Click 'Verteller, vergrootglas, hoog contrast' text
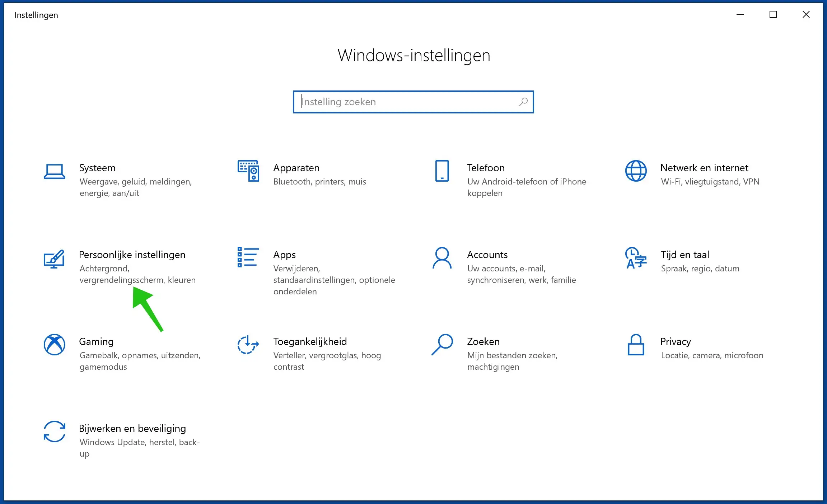Screen dimensions: 827x504 point(327,361)
